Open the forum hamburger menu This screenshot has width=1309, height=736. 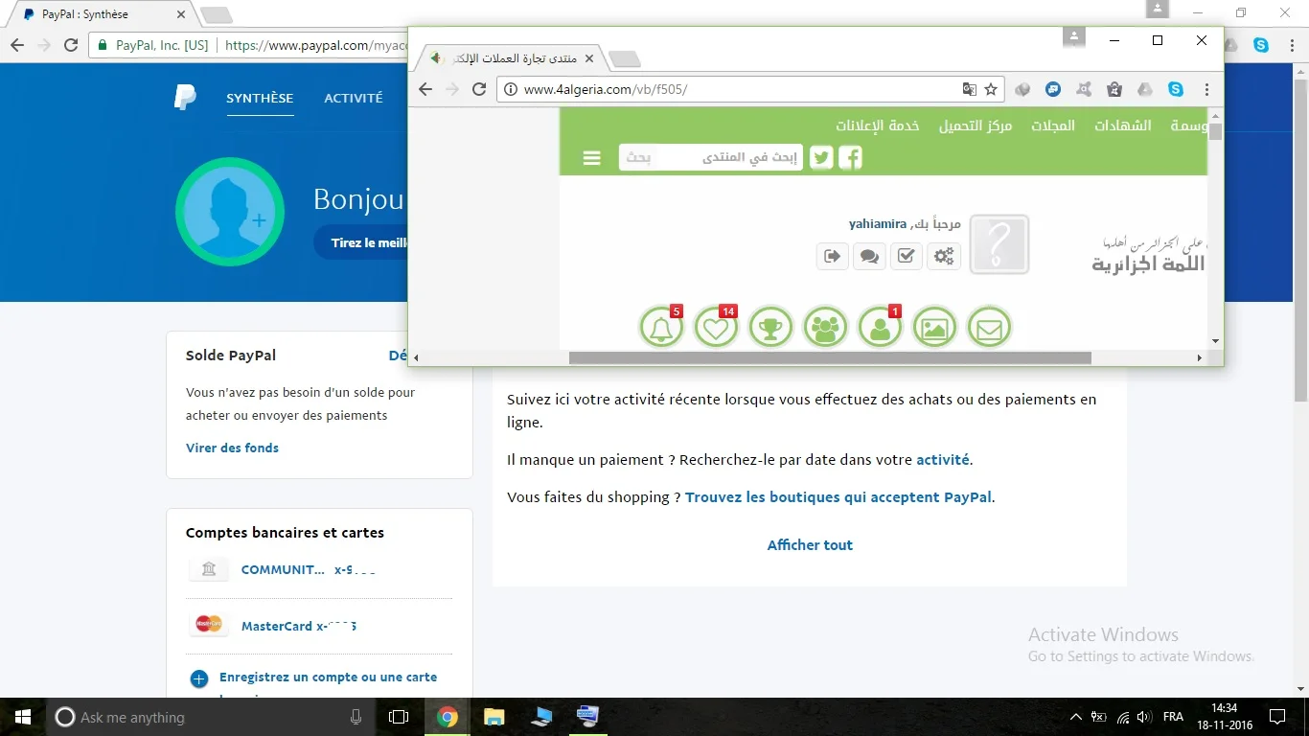[x=592, y=158]
